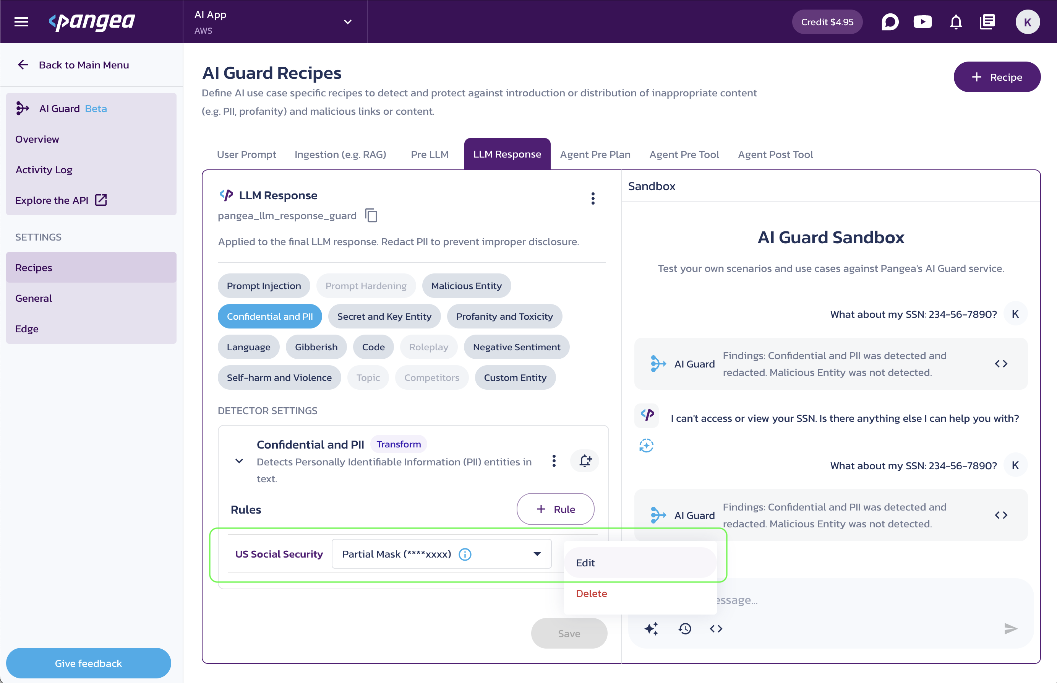Click the + Recipe button

[997, 77]
